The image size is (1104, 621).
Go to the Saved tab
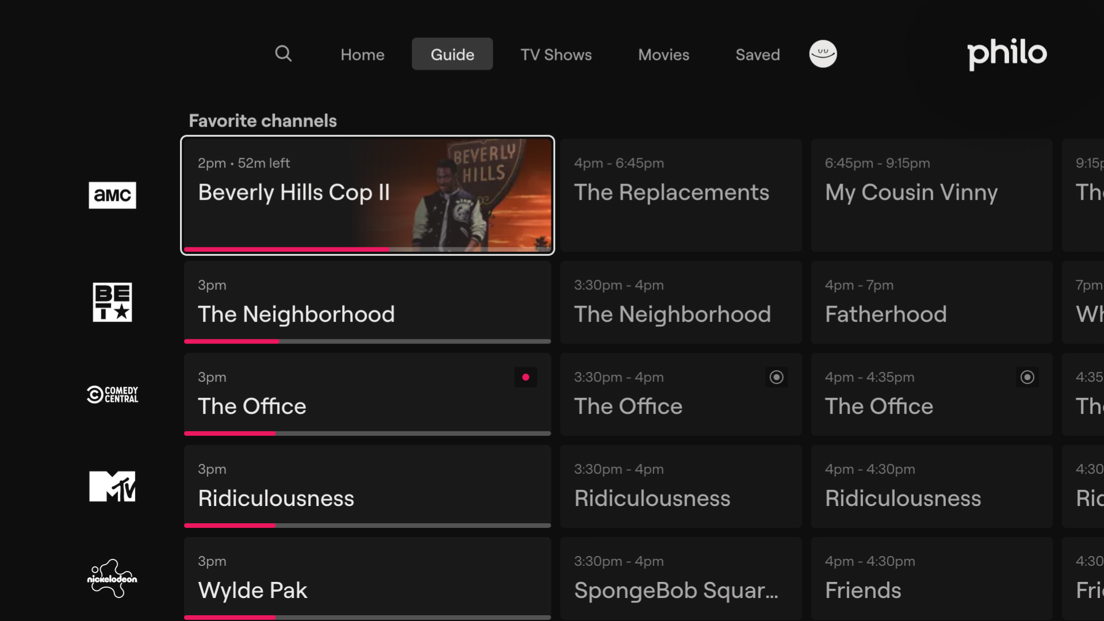coord(757,55)
